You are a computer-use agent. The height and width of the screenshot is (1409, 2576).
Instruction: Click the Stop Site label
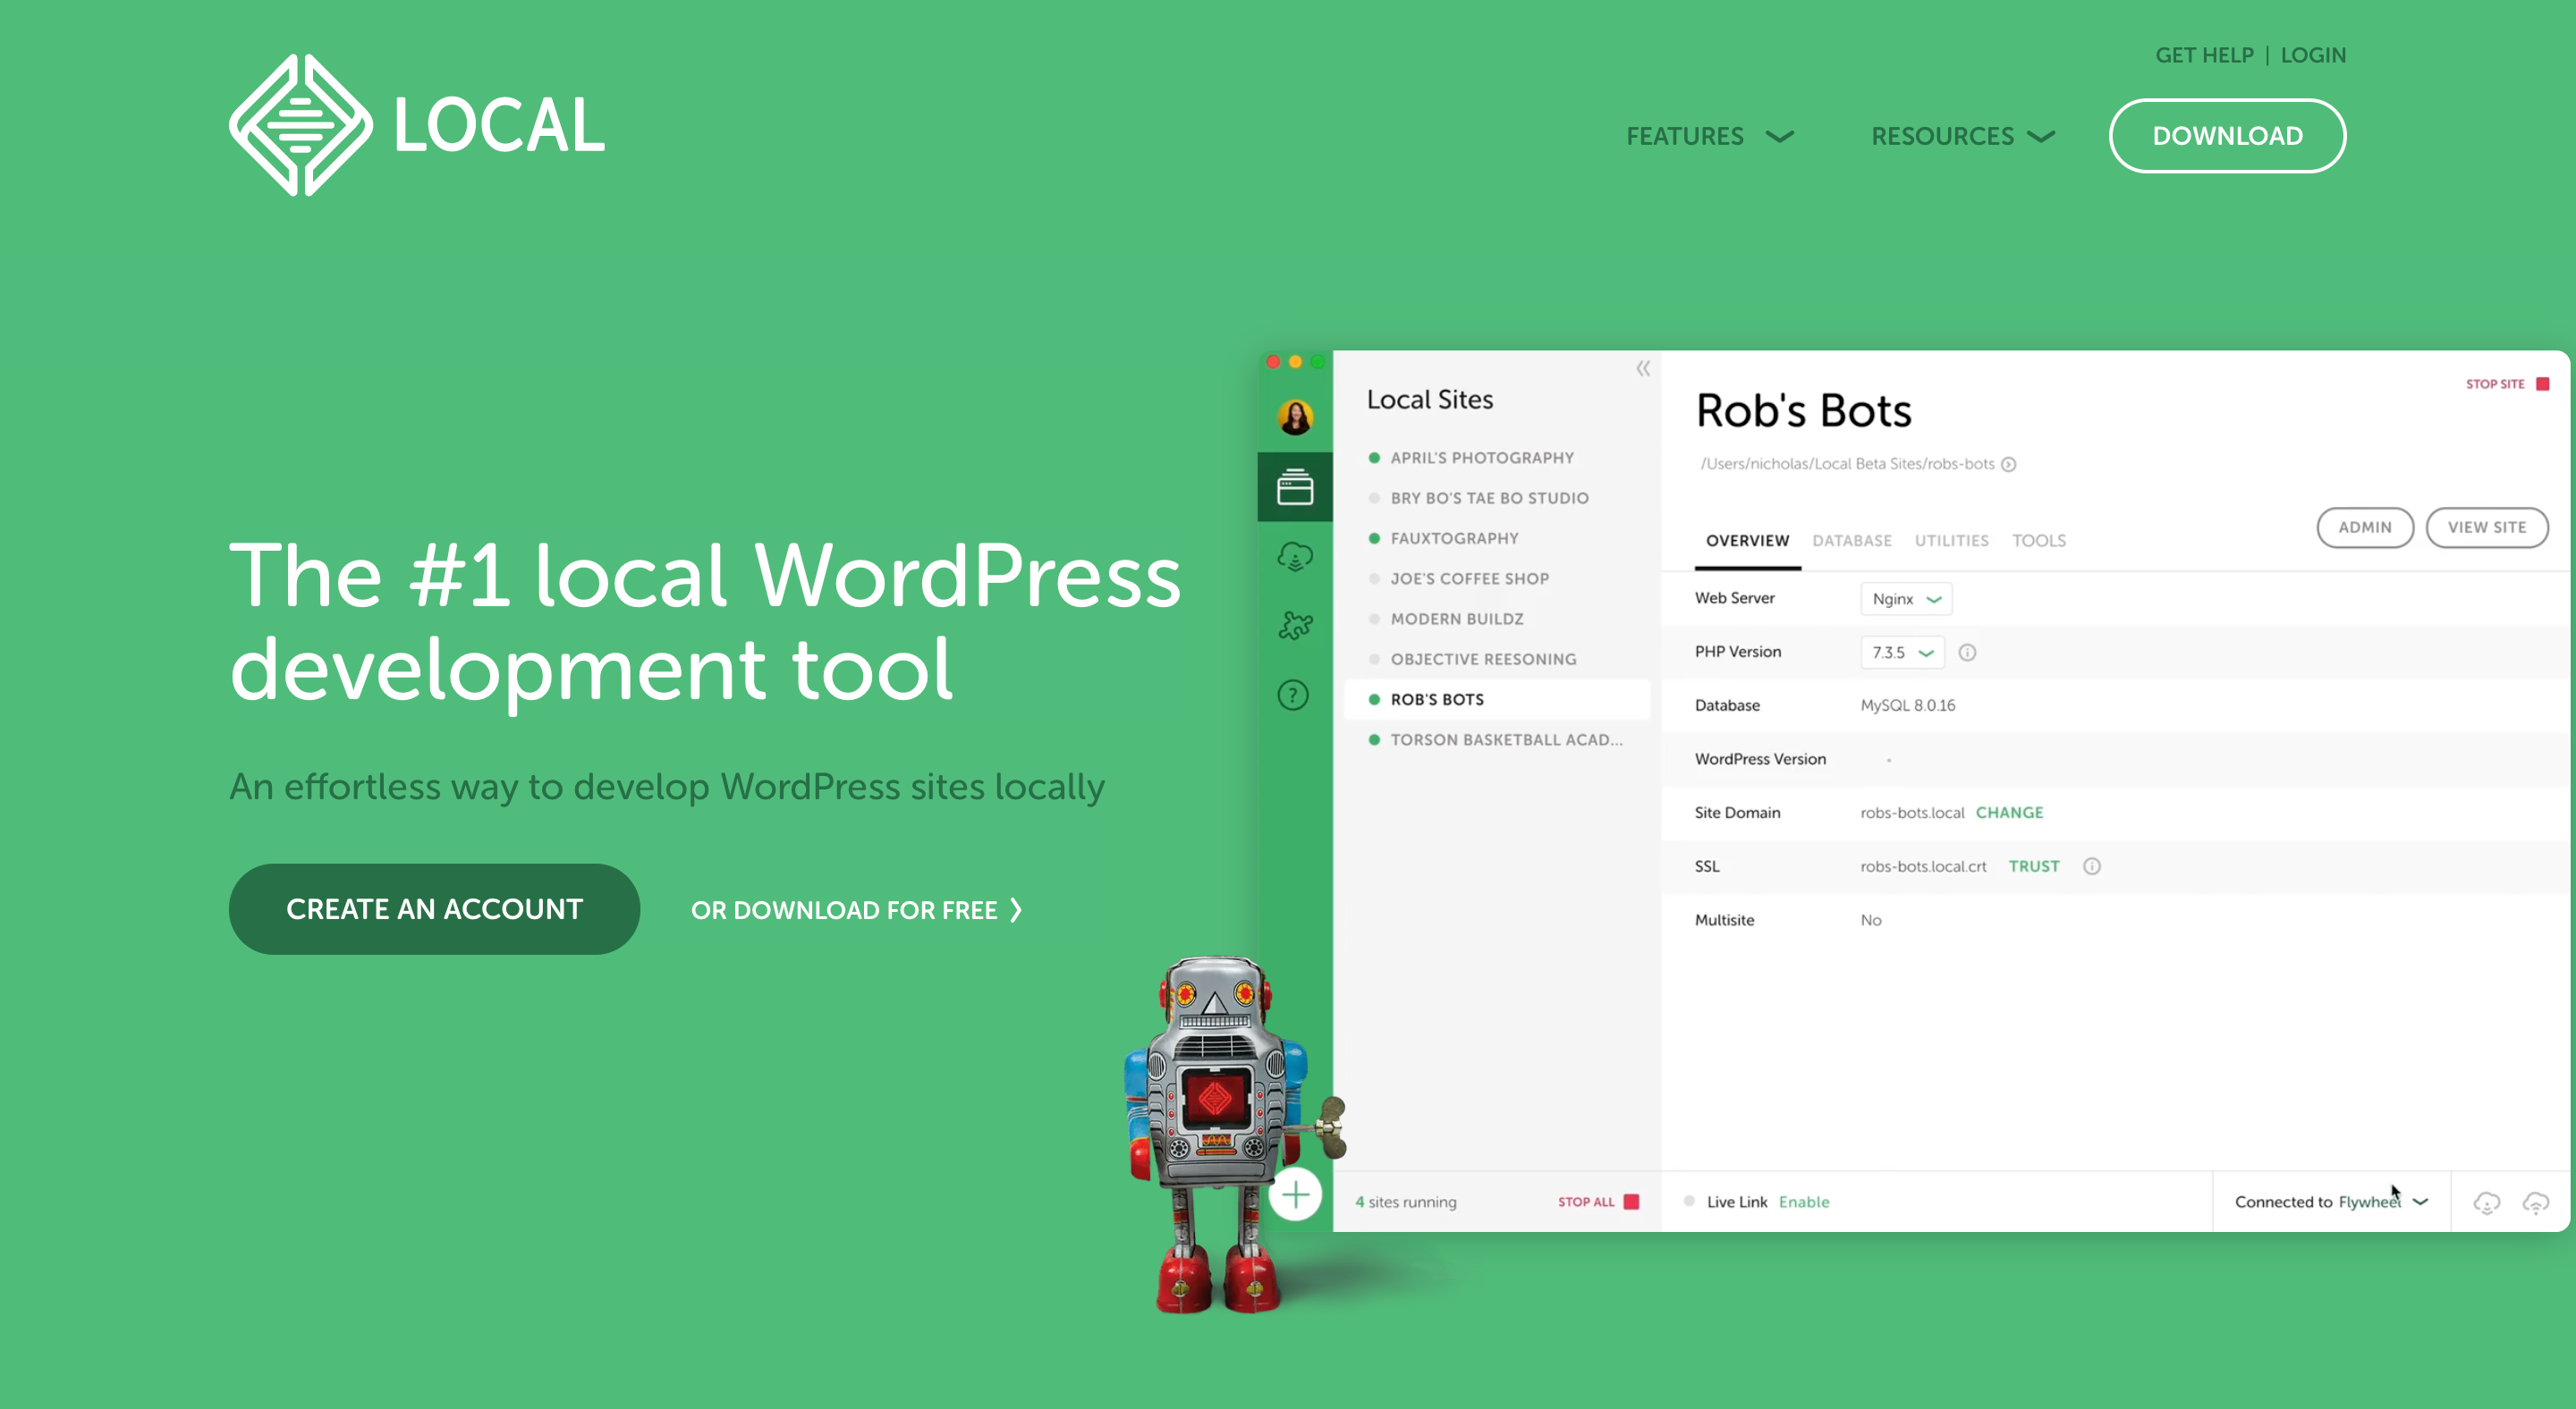[x=2495, y=384]
